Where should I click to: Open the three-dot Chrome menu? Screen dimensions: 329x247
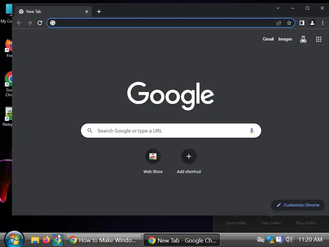coord(323,23)
